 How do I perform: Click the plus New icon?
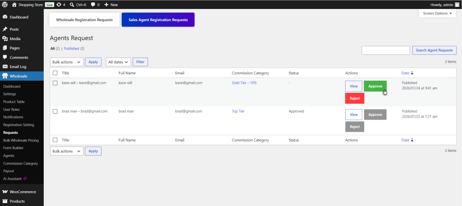106,5
